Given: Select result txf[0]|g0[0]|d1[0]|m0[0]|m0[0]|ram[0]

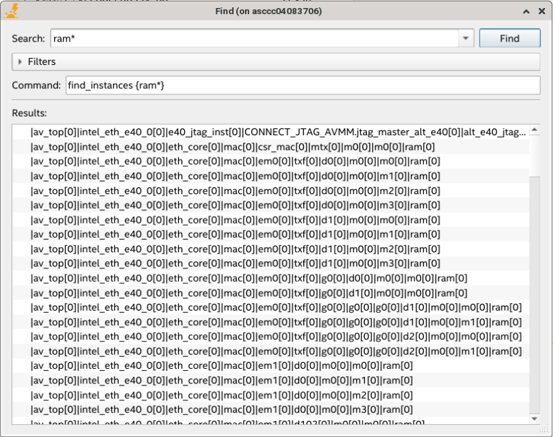Looking at the screenshot, I should (x=271, y=293).
